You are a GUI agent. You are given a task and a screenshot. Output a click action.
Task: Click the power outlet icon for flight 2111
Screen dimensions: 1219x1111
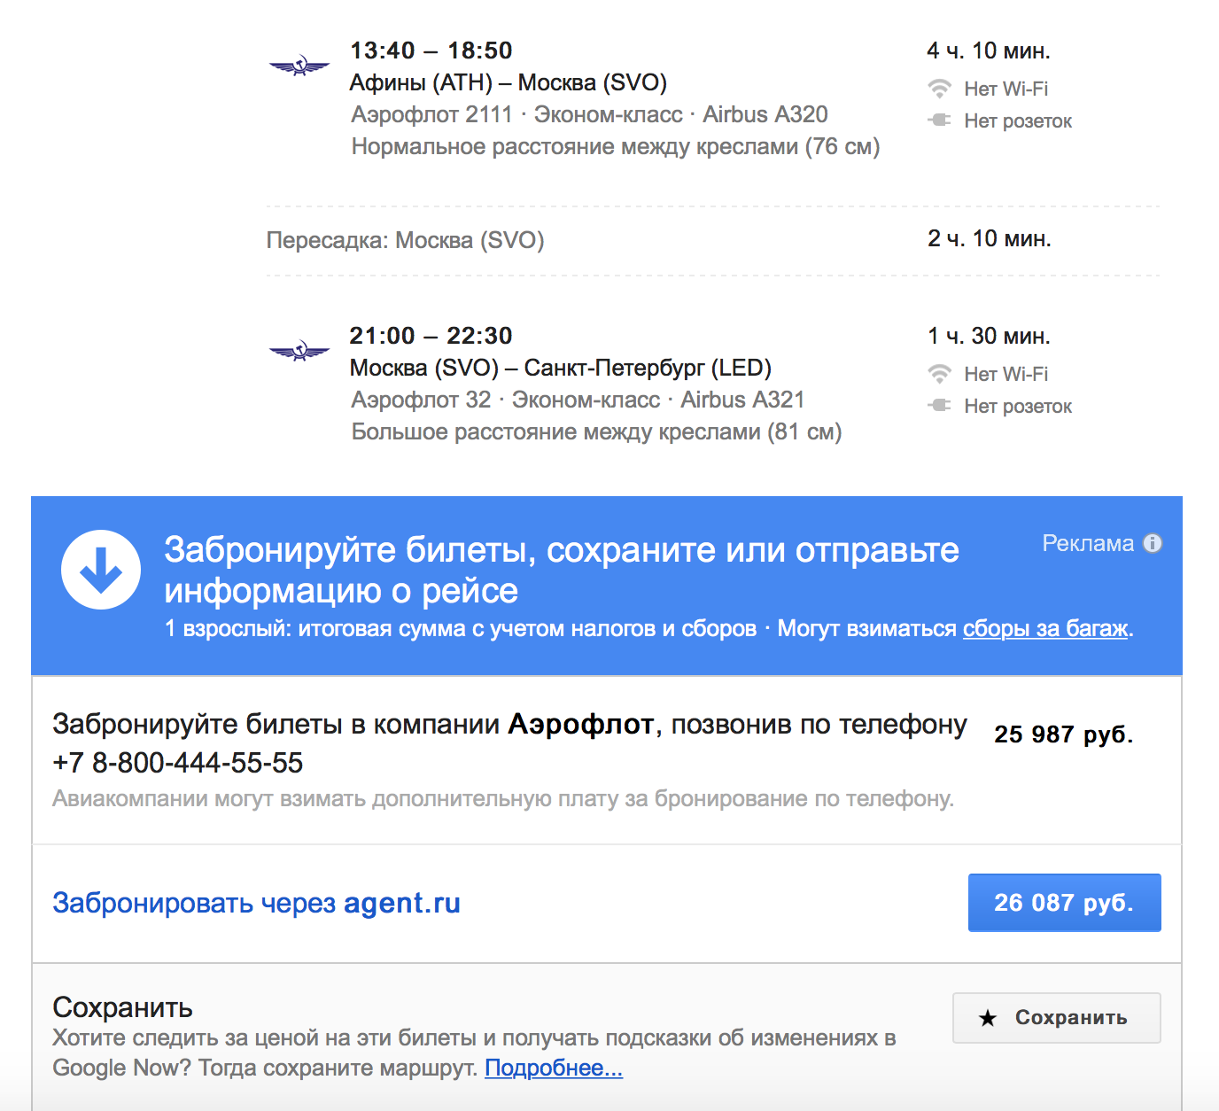coord(939,120)
